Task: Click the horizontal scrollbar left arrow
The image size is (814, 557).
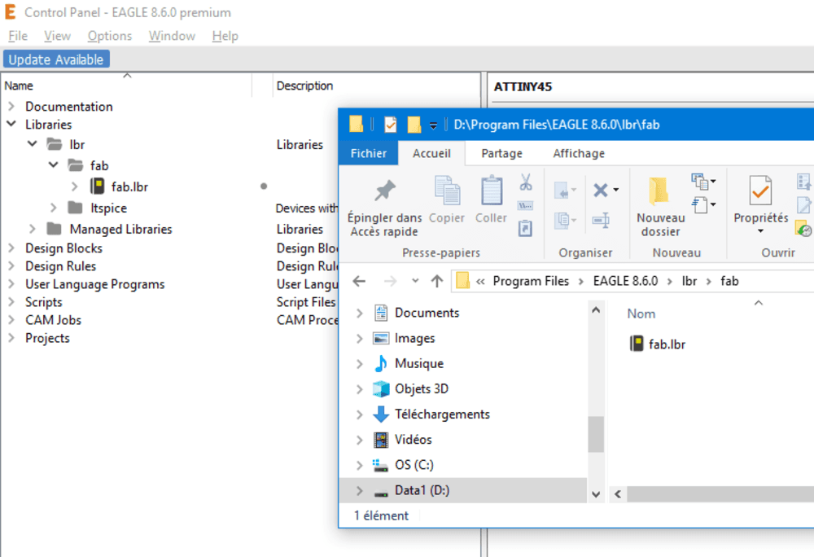Action: pyautogui.click(x=618, y=494)
